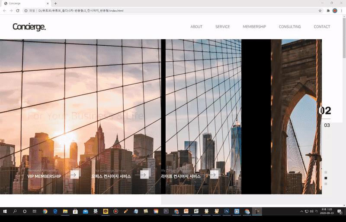
Task: Open the SERVICE menu item
Action: point(223,27)
